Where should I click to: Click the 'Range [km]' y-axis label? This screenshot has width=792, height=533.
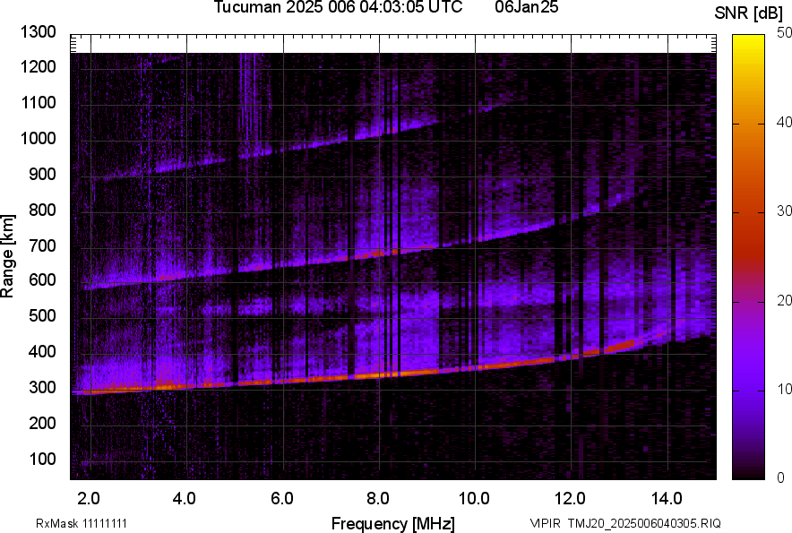click(x=8, y=256)
